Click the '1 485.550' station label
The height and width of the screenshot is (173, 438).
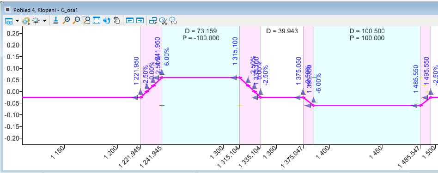point(416,79)
